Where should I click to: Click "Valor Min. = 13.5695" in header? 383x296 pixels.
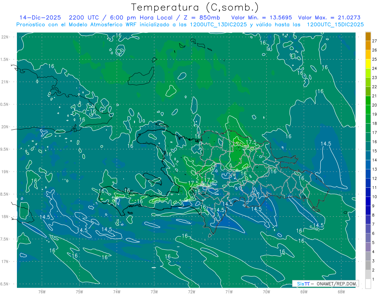pyautogui.click(x=261, y=18)
